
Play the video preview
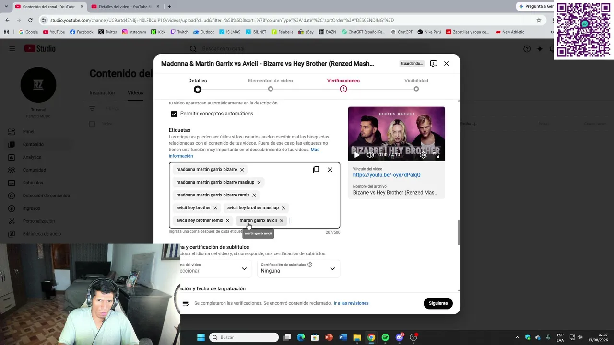pos(356,155)
